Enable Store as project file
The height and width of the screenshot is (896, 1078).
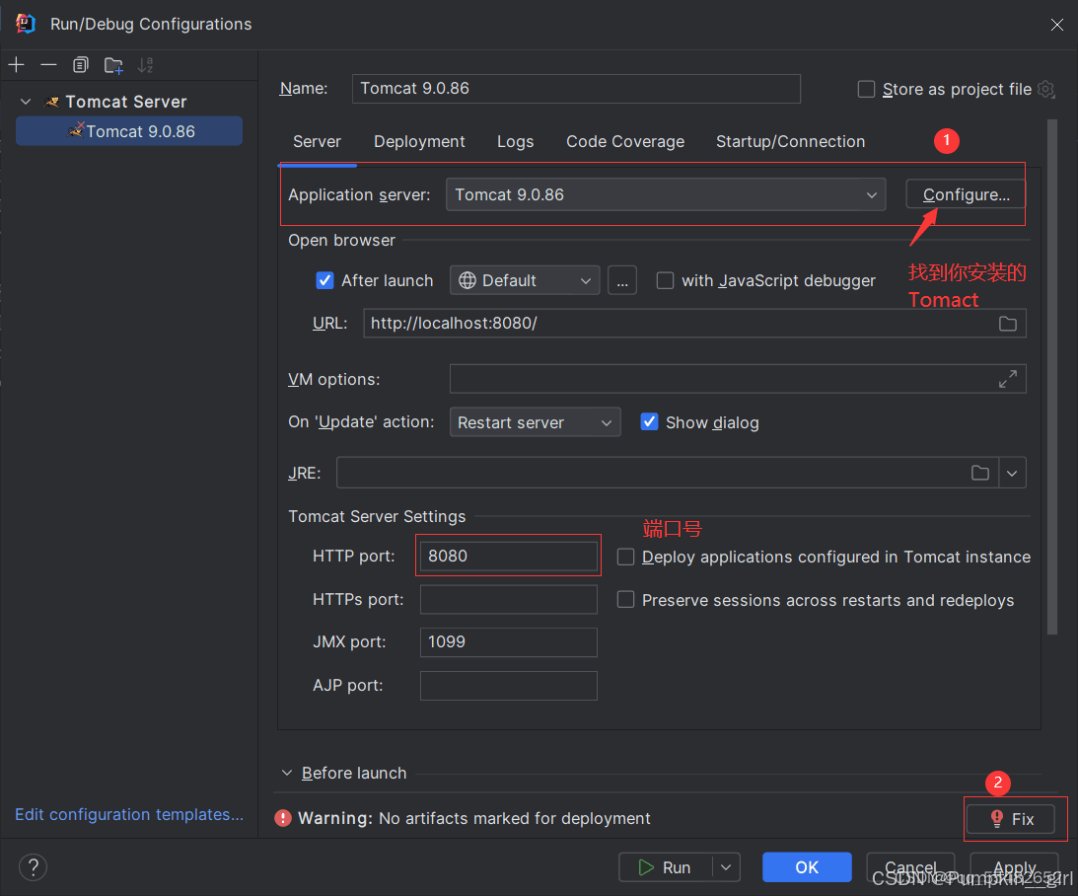[x=866, y=90]
